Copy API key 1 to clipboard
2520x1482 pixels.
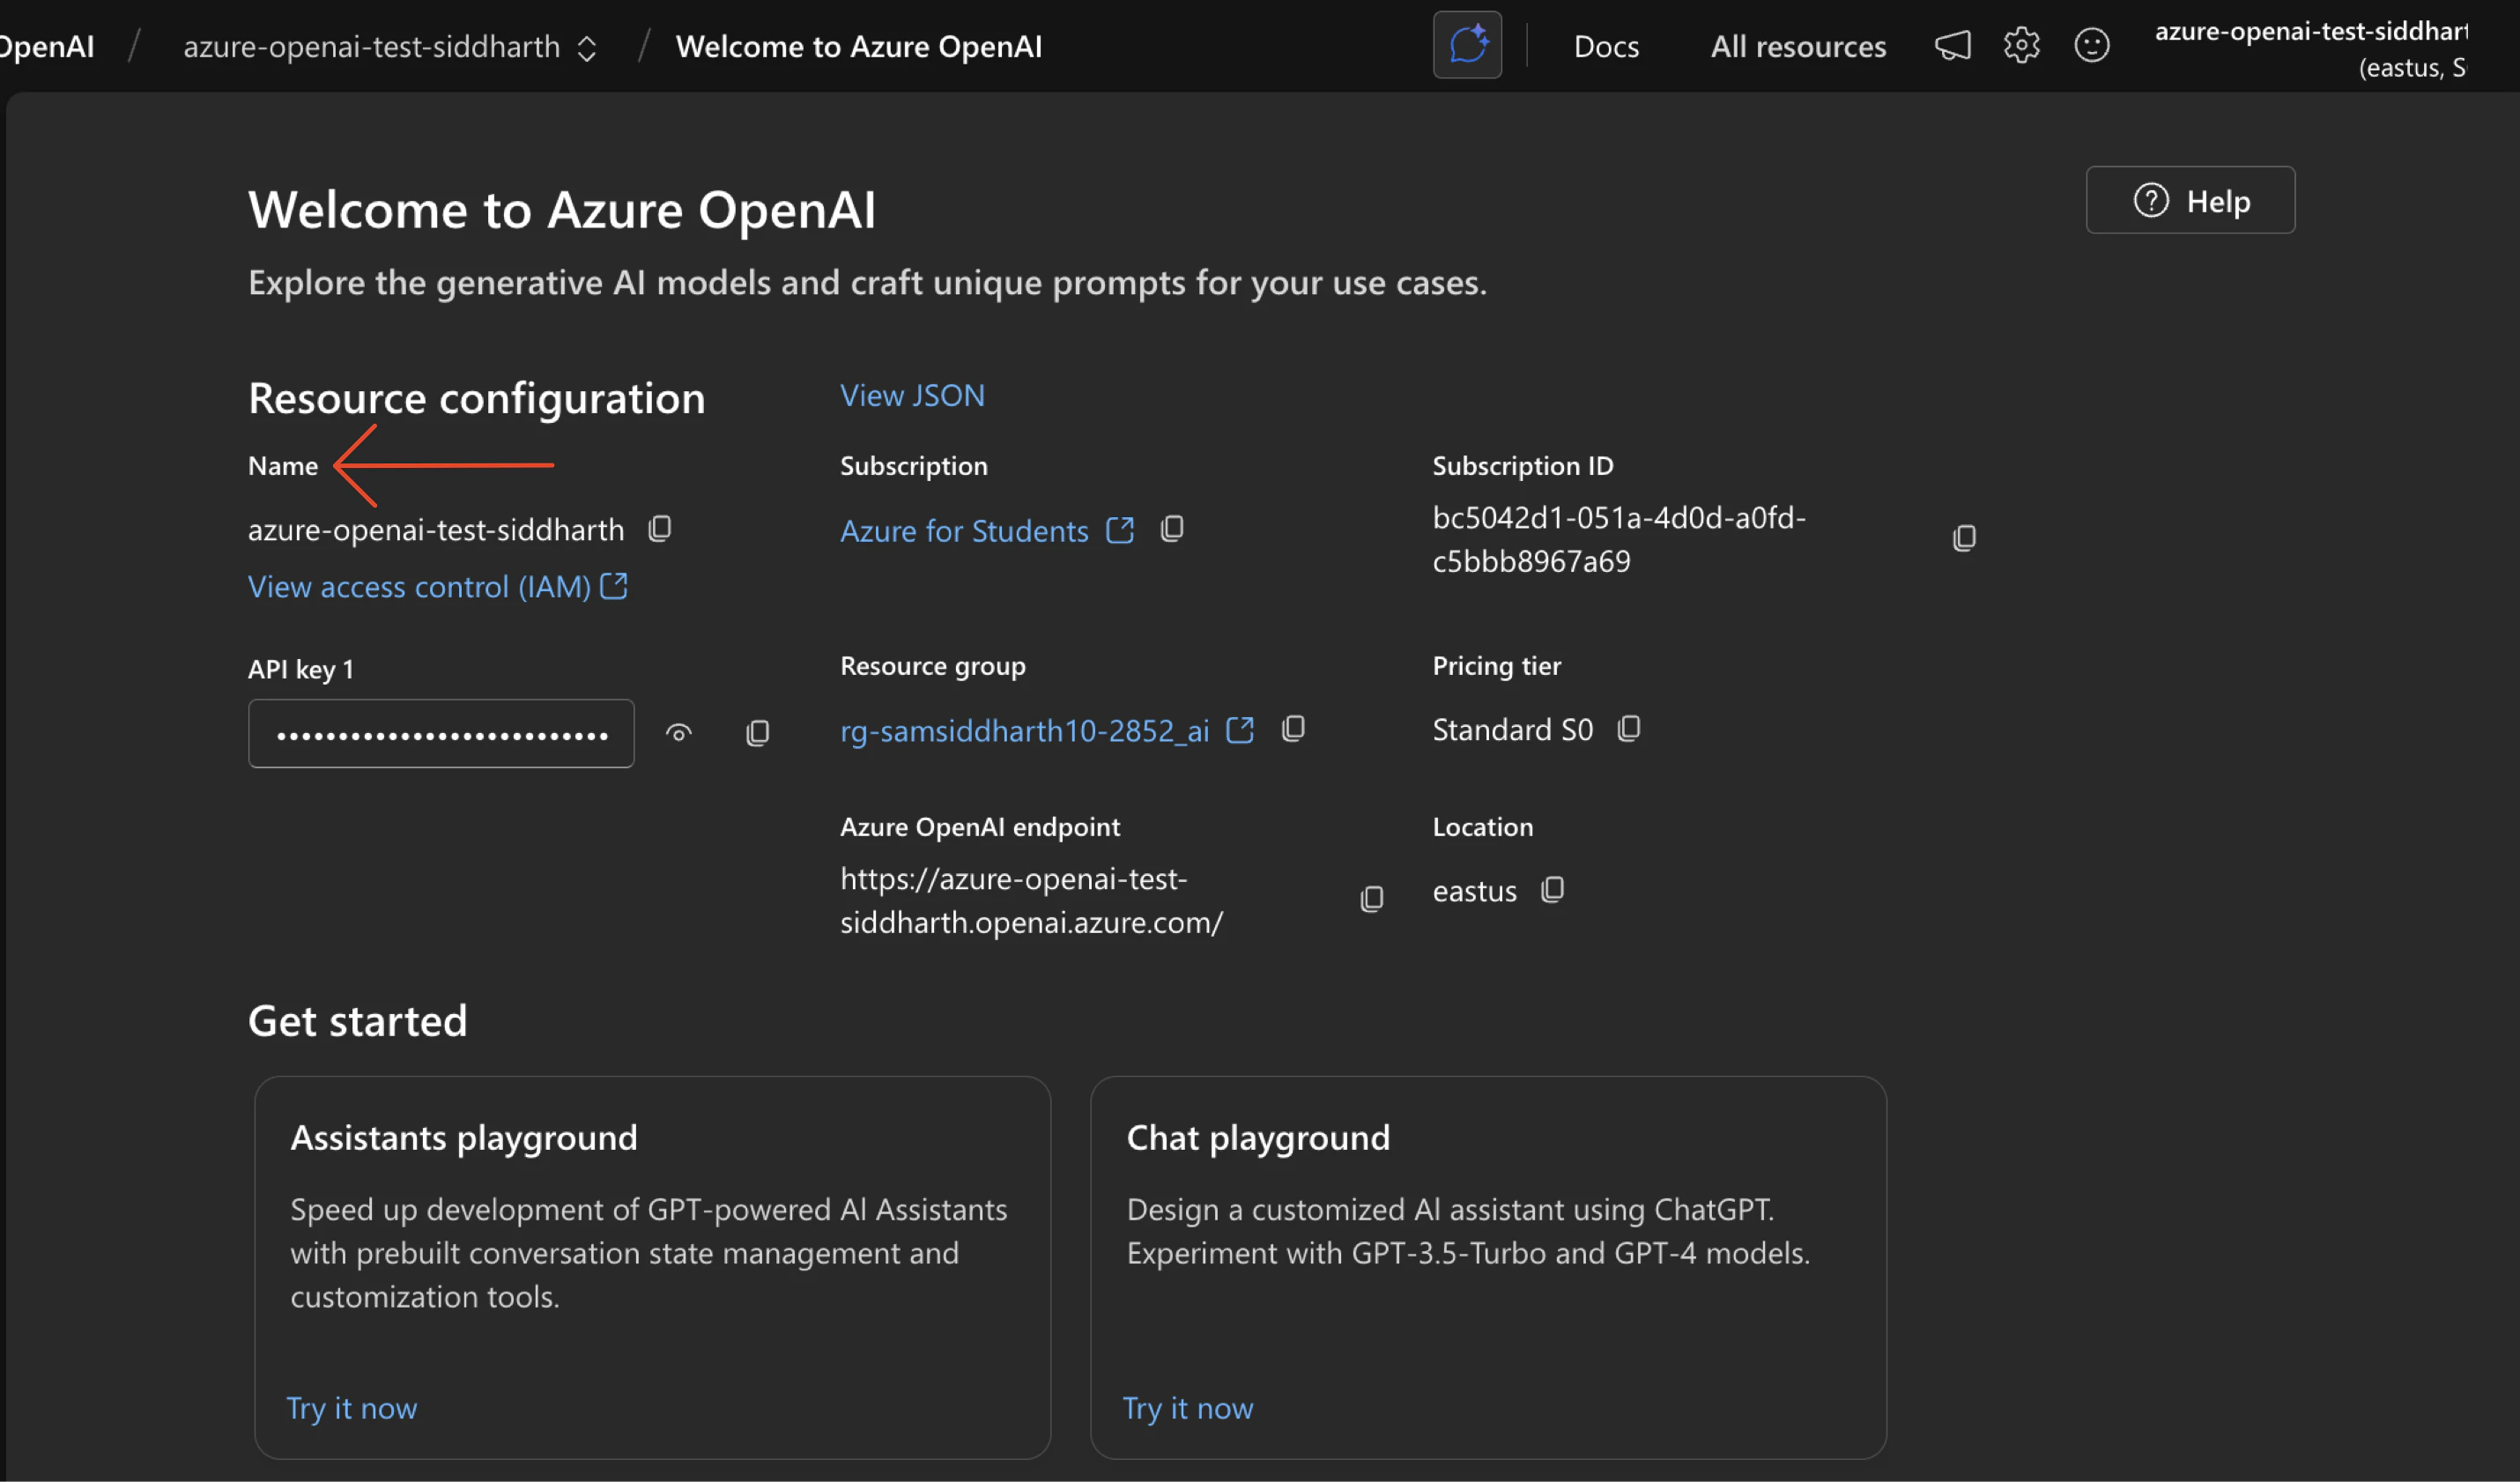click(757, 733)
